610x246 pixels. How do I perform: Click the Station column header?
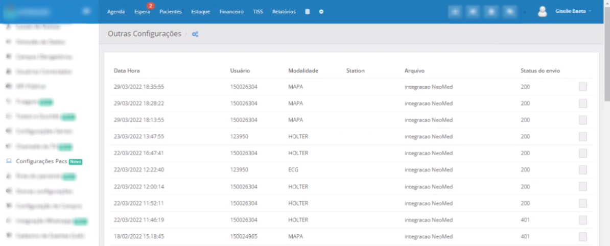click(x=356, y=71)
